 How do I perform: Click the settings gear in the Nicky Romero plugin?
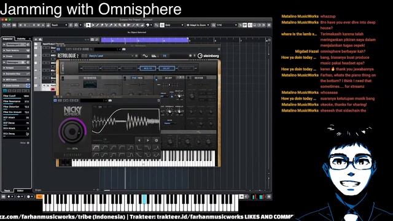(x=156, y=141)
